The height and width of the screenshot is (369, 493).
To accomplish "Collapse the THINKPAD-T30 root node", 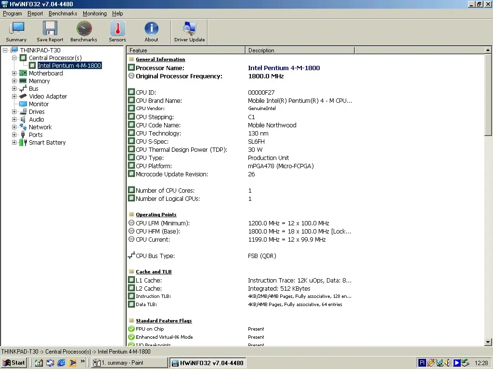I will (x=5, y=50).
